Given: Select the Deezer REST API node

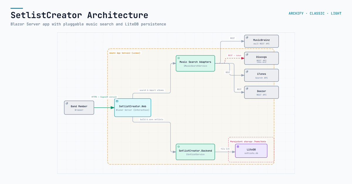Looking at the screenshot, I should click(x=261, y=92).
